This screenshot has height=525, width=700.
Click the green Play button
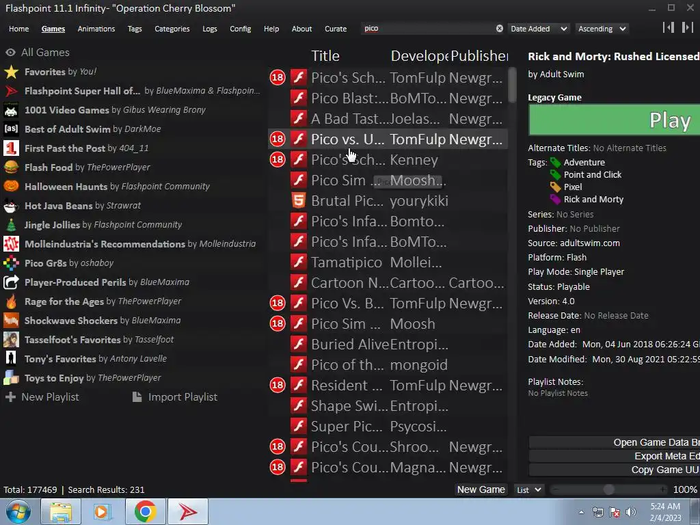[x=614, y=120]
